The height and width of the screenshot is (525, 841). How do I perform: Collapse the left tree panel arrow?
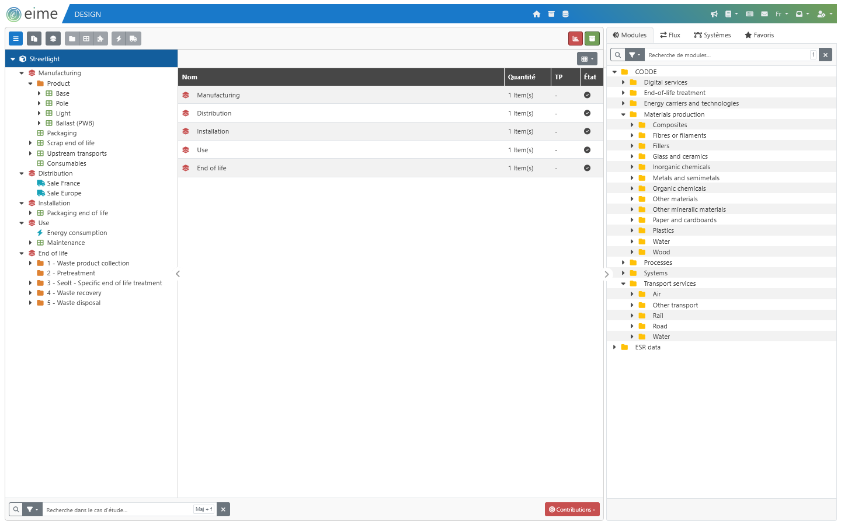[178, 274]
